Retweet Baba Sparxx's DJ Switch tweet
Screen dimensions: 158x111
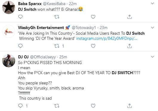pyautogui.click(x=57, y=17)
